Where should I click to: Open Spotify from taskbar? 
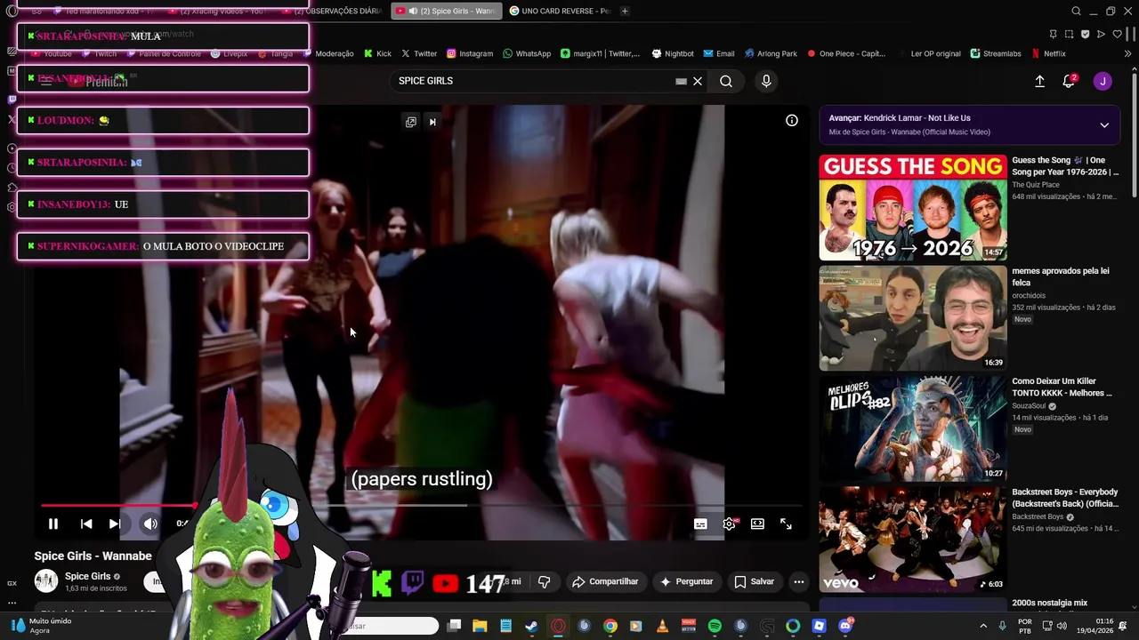tap(715, 626)
